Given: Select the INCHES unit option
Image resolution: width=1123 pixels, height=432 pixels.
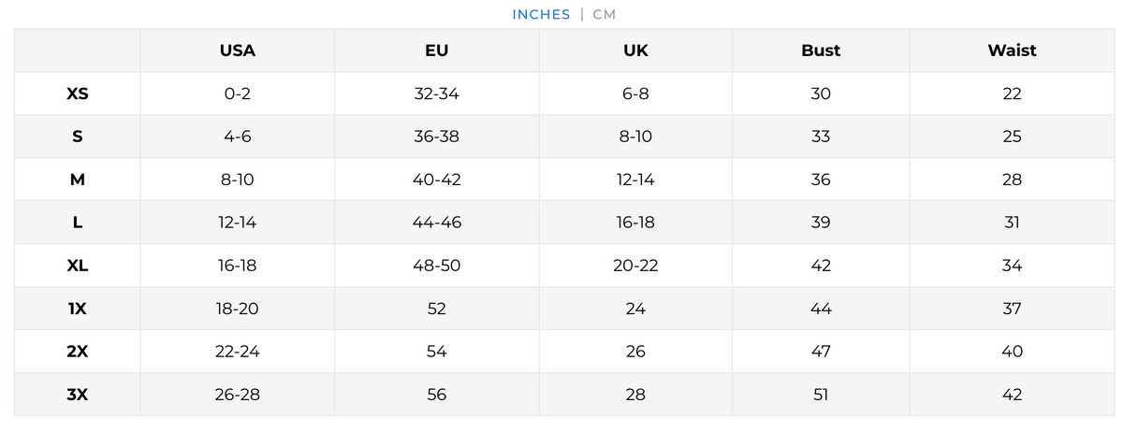Looking at the screenshot, I should coord(541,14).
